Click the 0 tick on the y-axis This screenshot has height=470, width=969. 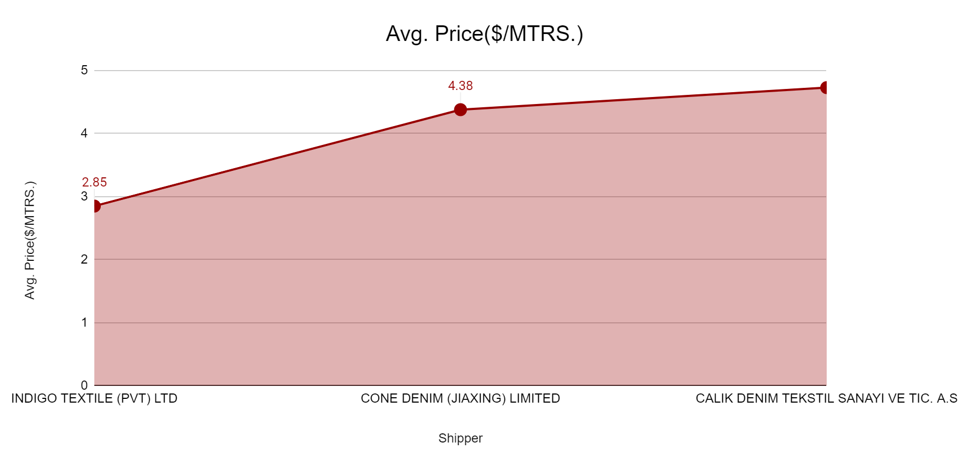tap(84, 385)
